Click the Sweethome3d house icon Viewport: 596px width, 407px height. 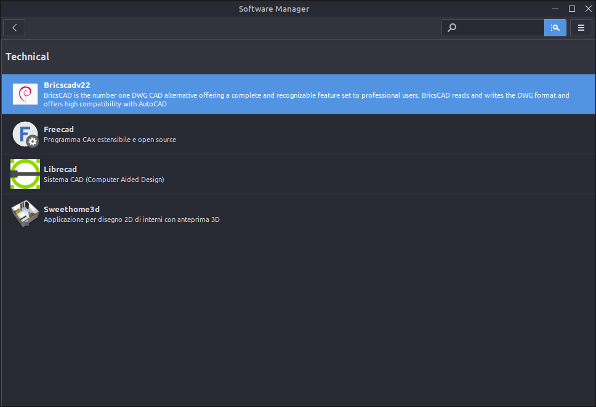click(25, 214)
